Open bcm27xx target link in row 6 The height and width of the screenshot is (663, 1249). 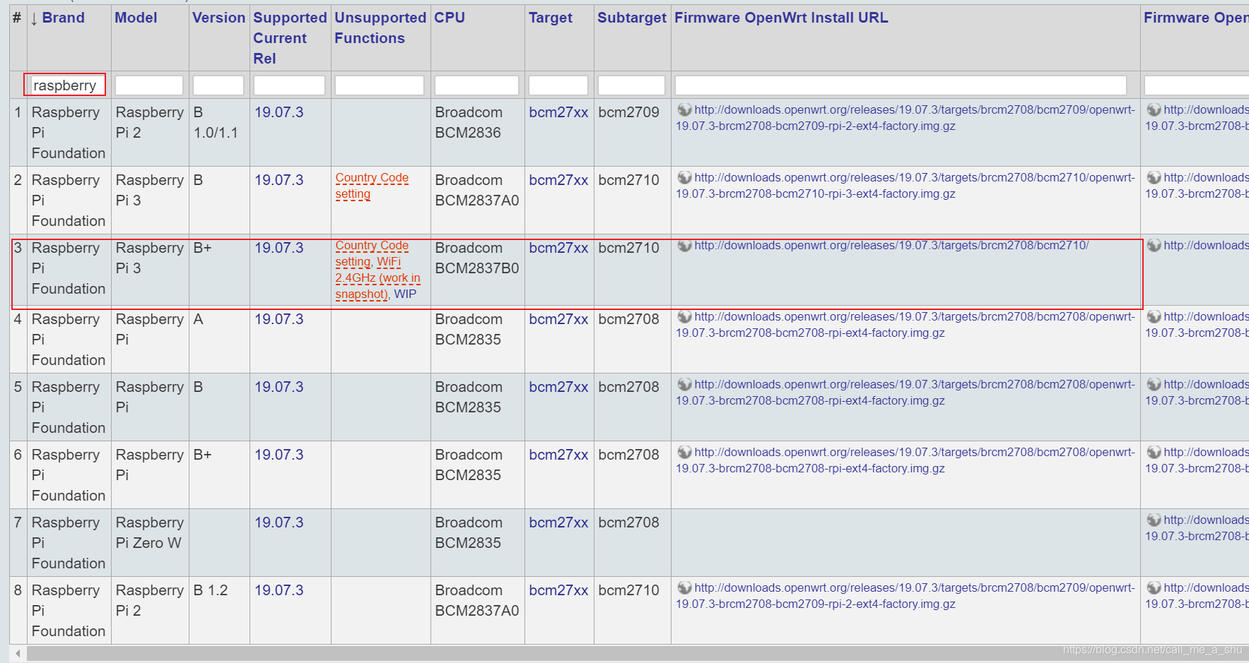coord(558,455)
